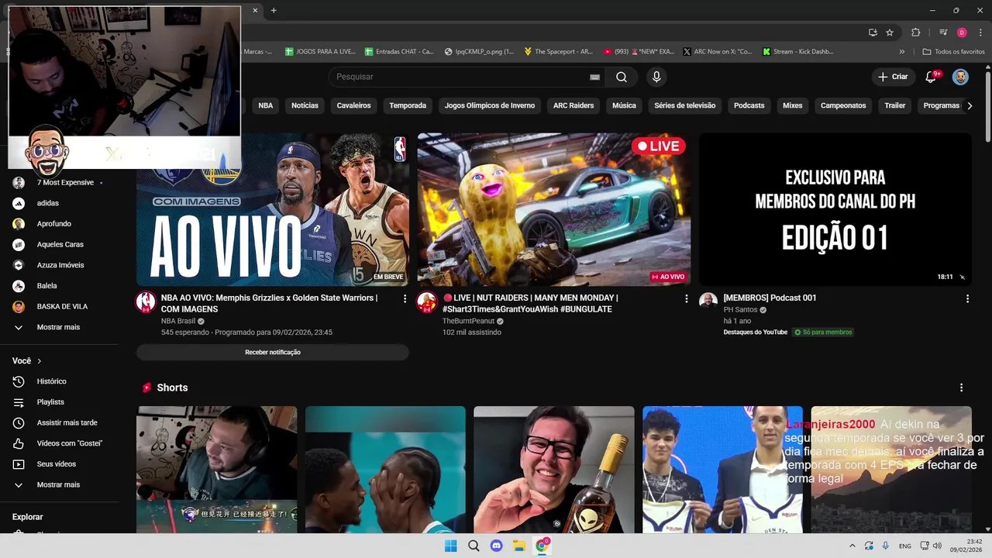
Task: Open the on-screen keyboard in the search box
Action: pos(594,77)
